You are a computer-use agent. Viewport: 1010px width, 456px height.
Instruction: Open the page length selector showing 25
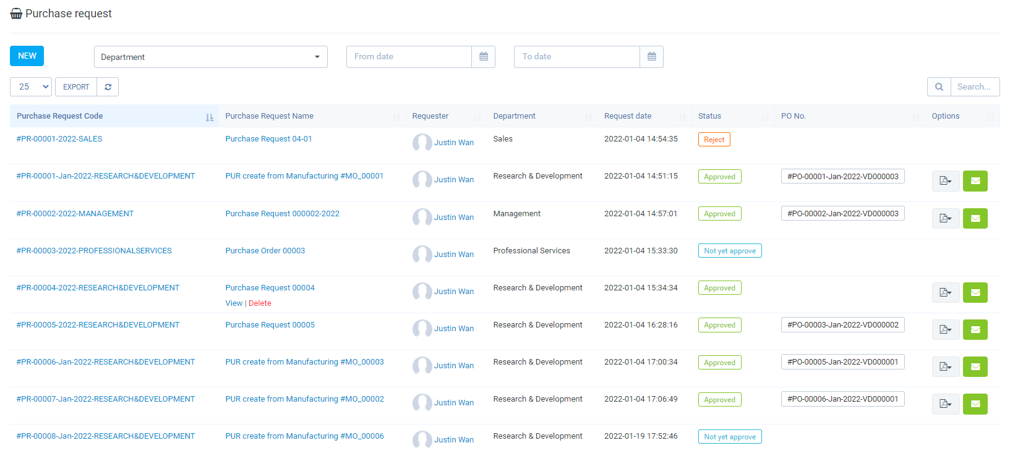(31, 87)
